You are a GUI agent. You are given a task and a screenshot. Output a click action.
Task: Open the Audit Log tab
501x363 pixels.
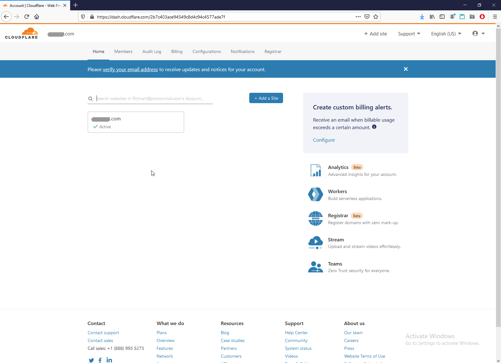(152, 51)
